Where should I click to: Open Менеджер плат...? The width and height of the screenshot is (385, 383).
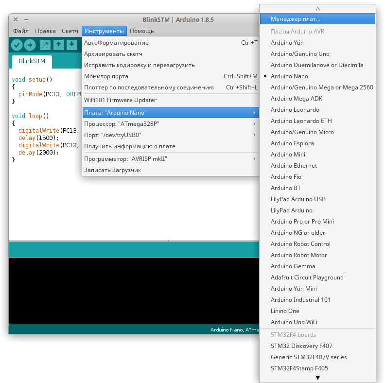(317, 19)
